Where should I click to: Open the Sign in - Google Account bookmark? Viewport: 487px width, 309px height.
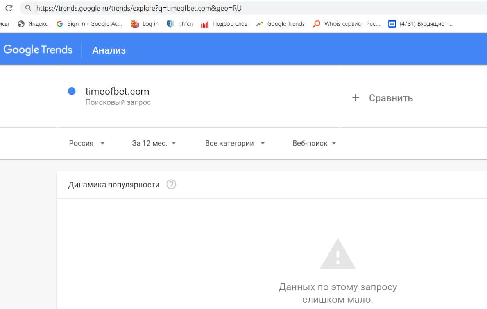pyautogui.click(x=90, y=24)
